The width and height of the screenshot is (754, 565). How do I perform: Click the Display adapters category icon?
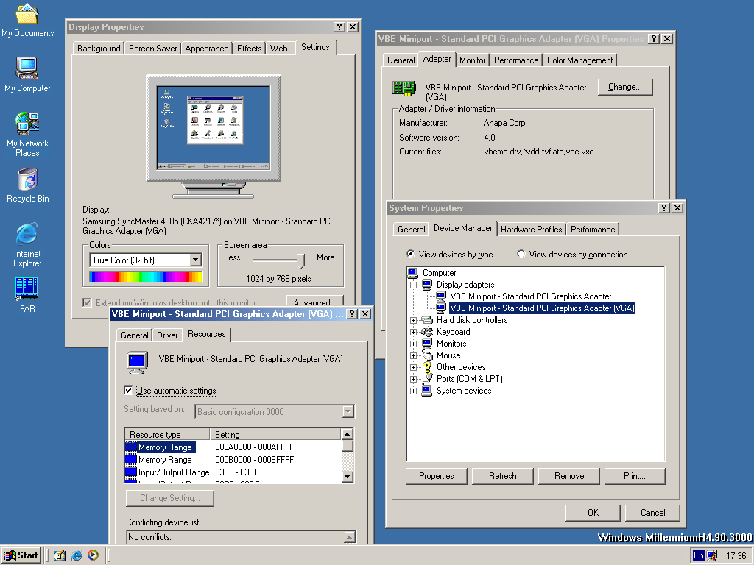(x=427, y=285)
